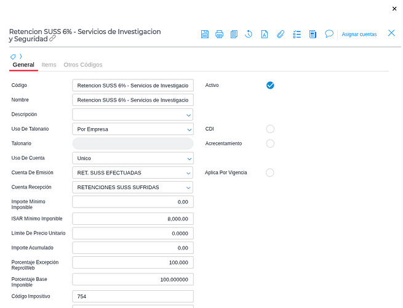This screenshot has width=403, height=308.
Task: Click the print icon in toolbar
Action: (x=219, y=34)
